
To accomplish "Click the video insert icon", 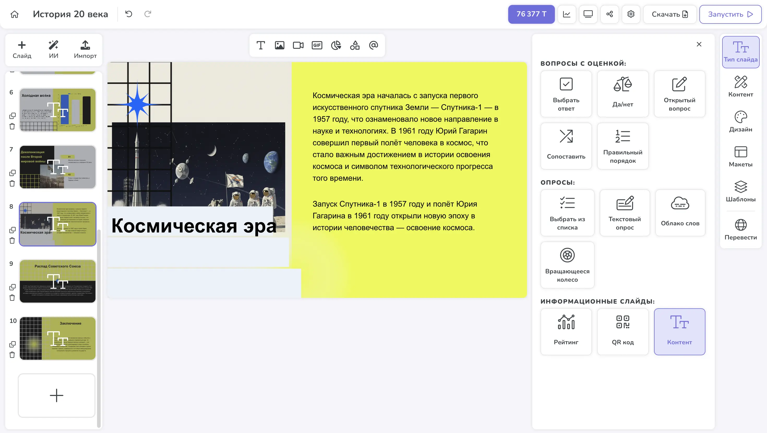I will pyautogui.click(x=298, y=45).
